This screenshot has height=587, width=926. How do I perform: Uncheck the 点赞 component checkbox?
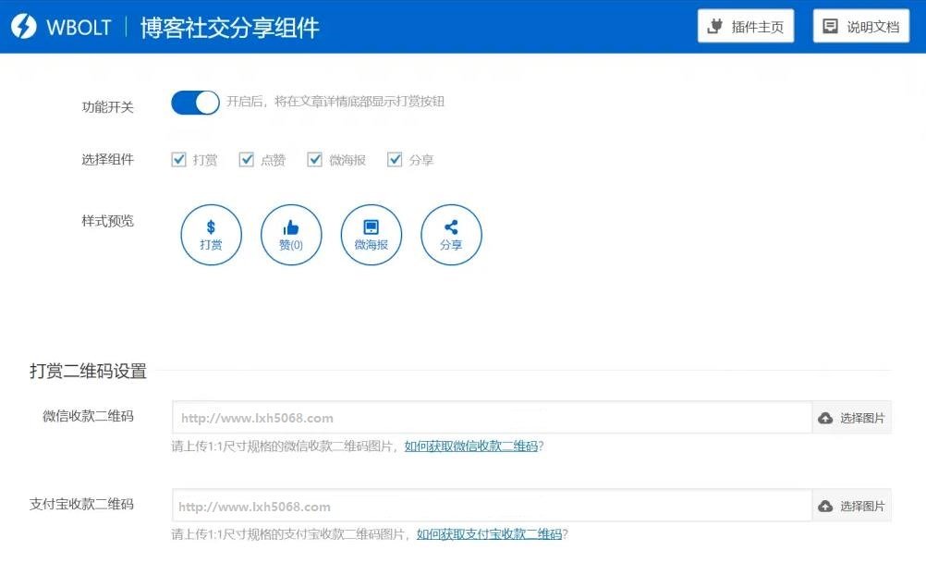click(x=246, y=159)
